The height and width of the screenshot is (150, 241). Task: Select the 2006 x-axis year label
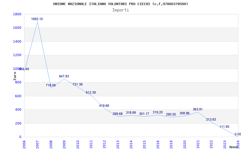24,144
